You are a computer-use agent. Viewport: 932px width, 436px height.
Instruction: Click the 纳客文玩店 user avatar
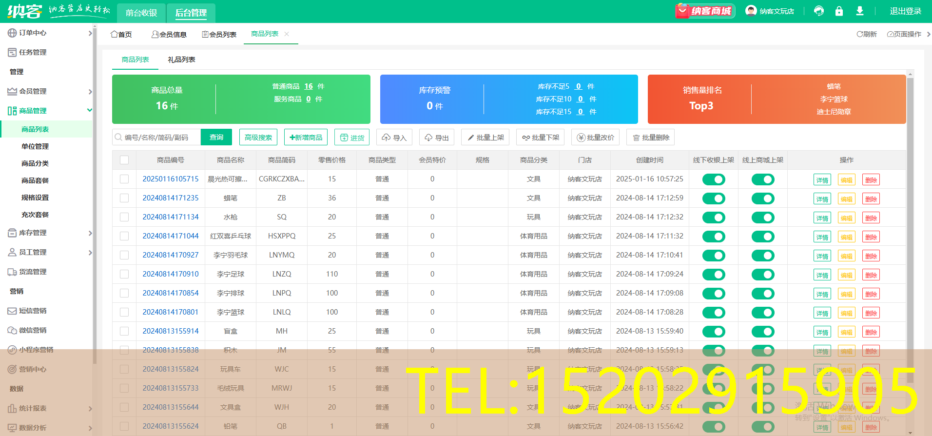pyautogui.click(x=751, y=11)
